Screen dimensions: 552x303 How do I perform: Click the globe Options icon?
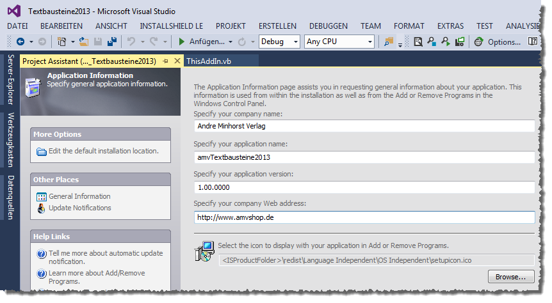coord(478,42)
